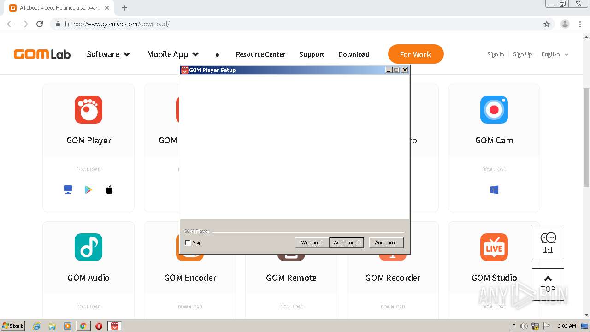Image resolution: width=590 pixels, height=332 pixels.
Task: Jump to top with TOP button
Action: tap(548, 285)
